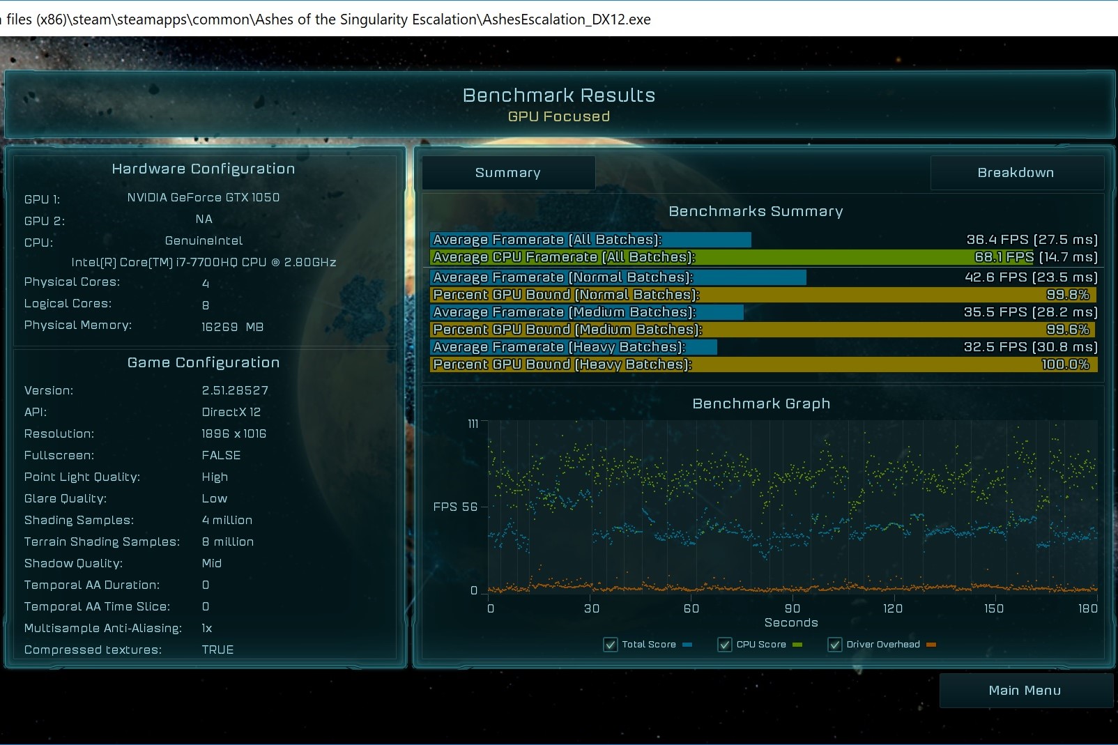Switch to the Breakdown tab

pyautogui.click(x=1016, y=172)
